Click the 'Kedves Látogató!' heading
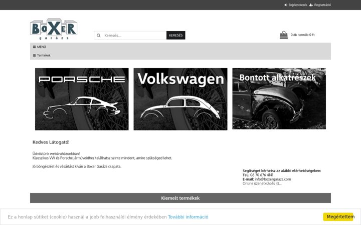Viewport: 361px width, 225px height. point(51,142)
